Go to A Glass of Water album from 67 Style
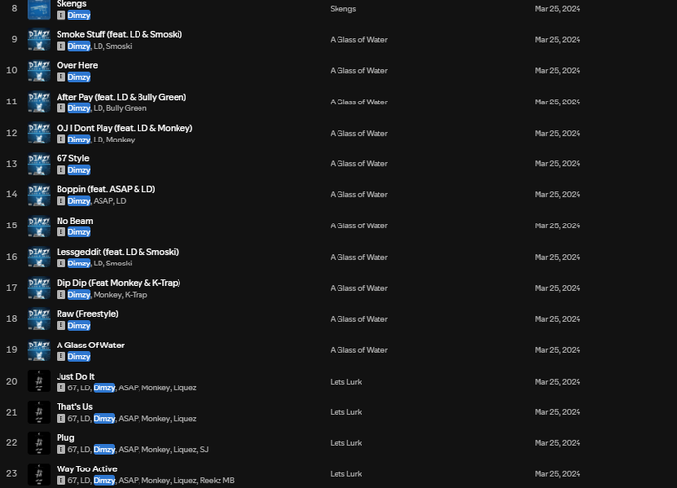The width and height of the screenshot is (677, 488). [x=359, y=164]
